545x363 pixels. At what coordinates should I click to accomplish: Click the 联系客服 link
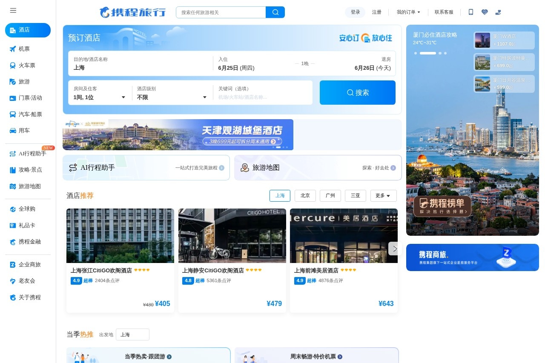coord(444,12)
